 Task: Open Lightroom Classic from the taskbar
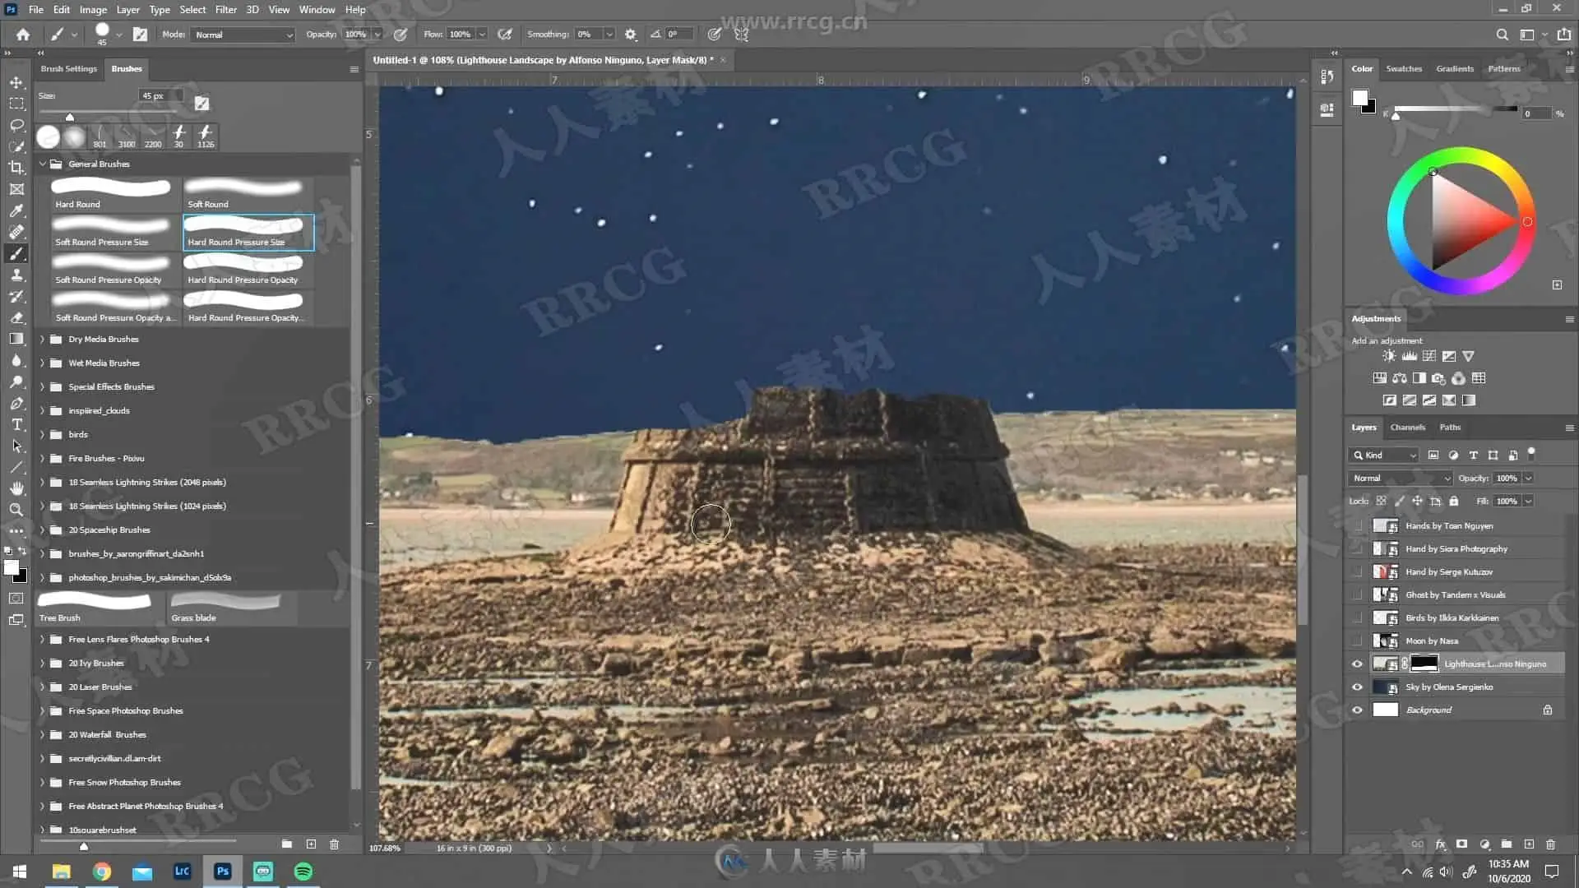pyautogui.click(x=183, y=871)
